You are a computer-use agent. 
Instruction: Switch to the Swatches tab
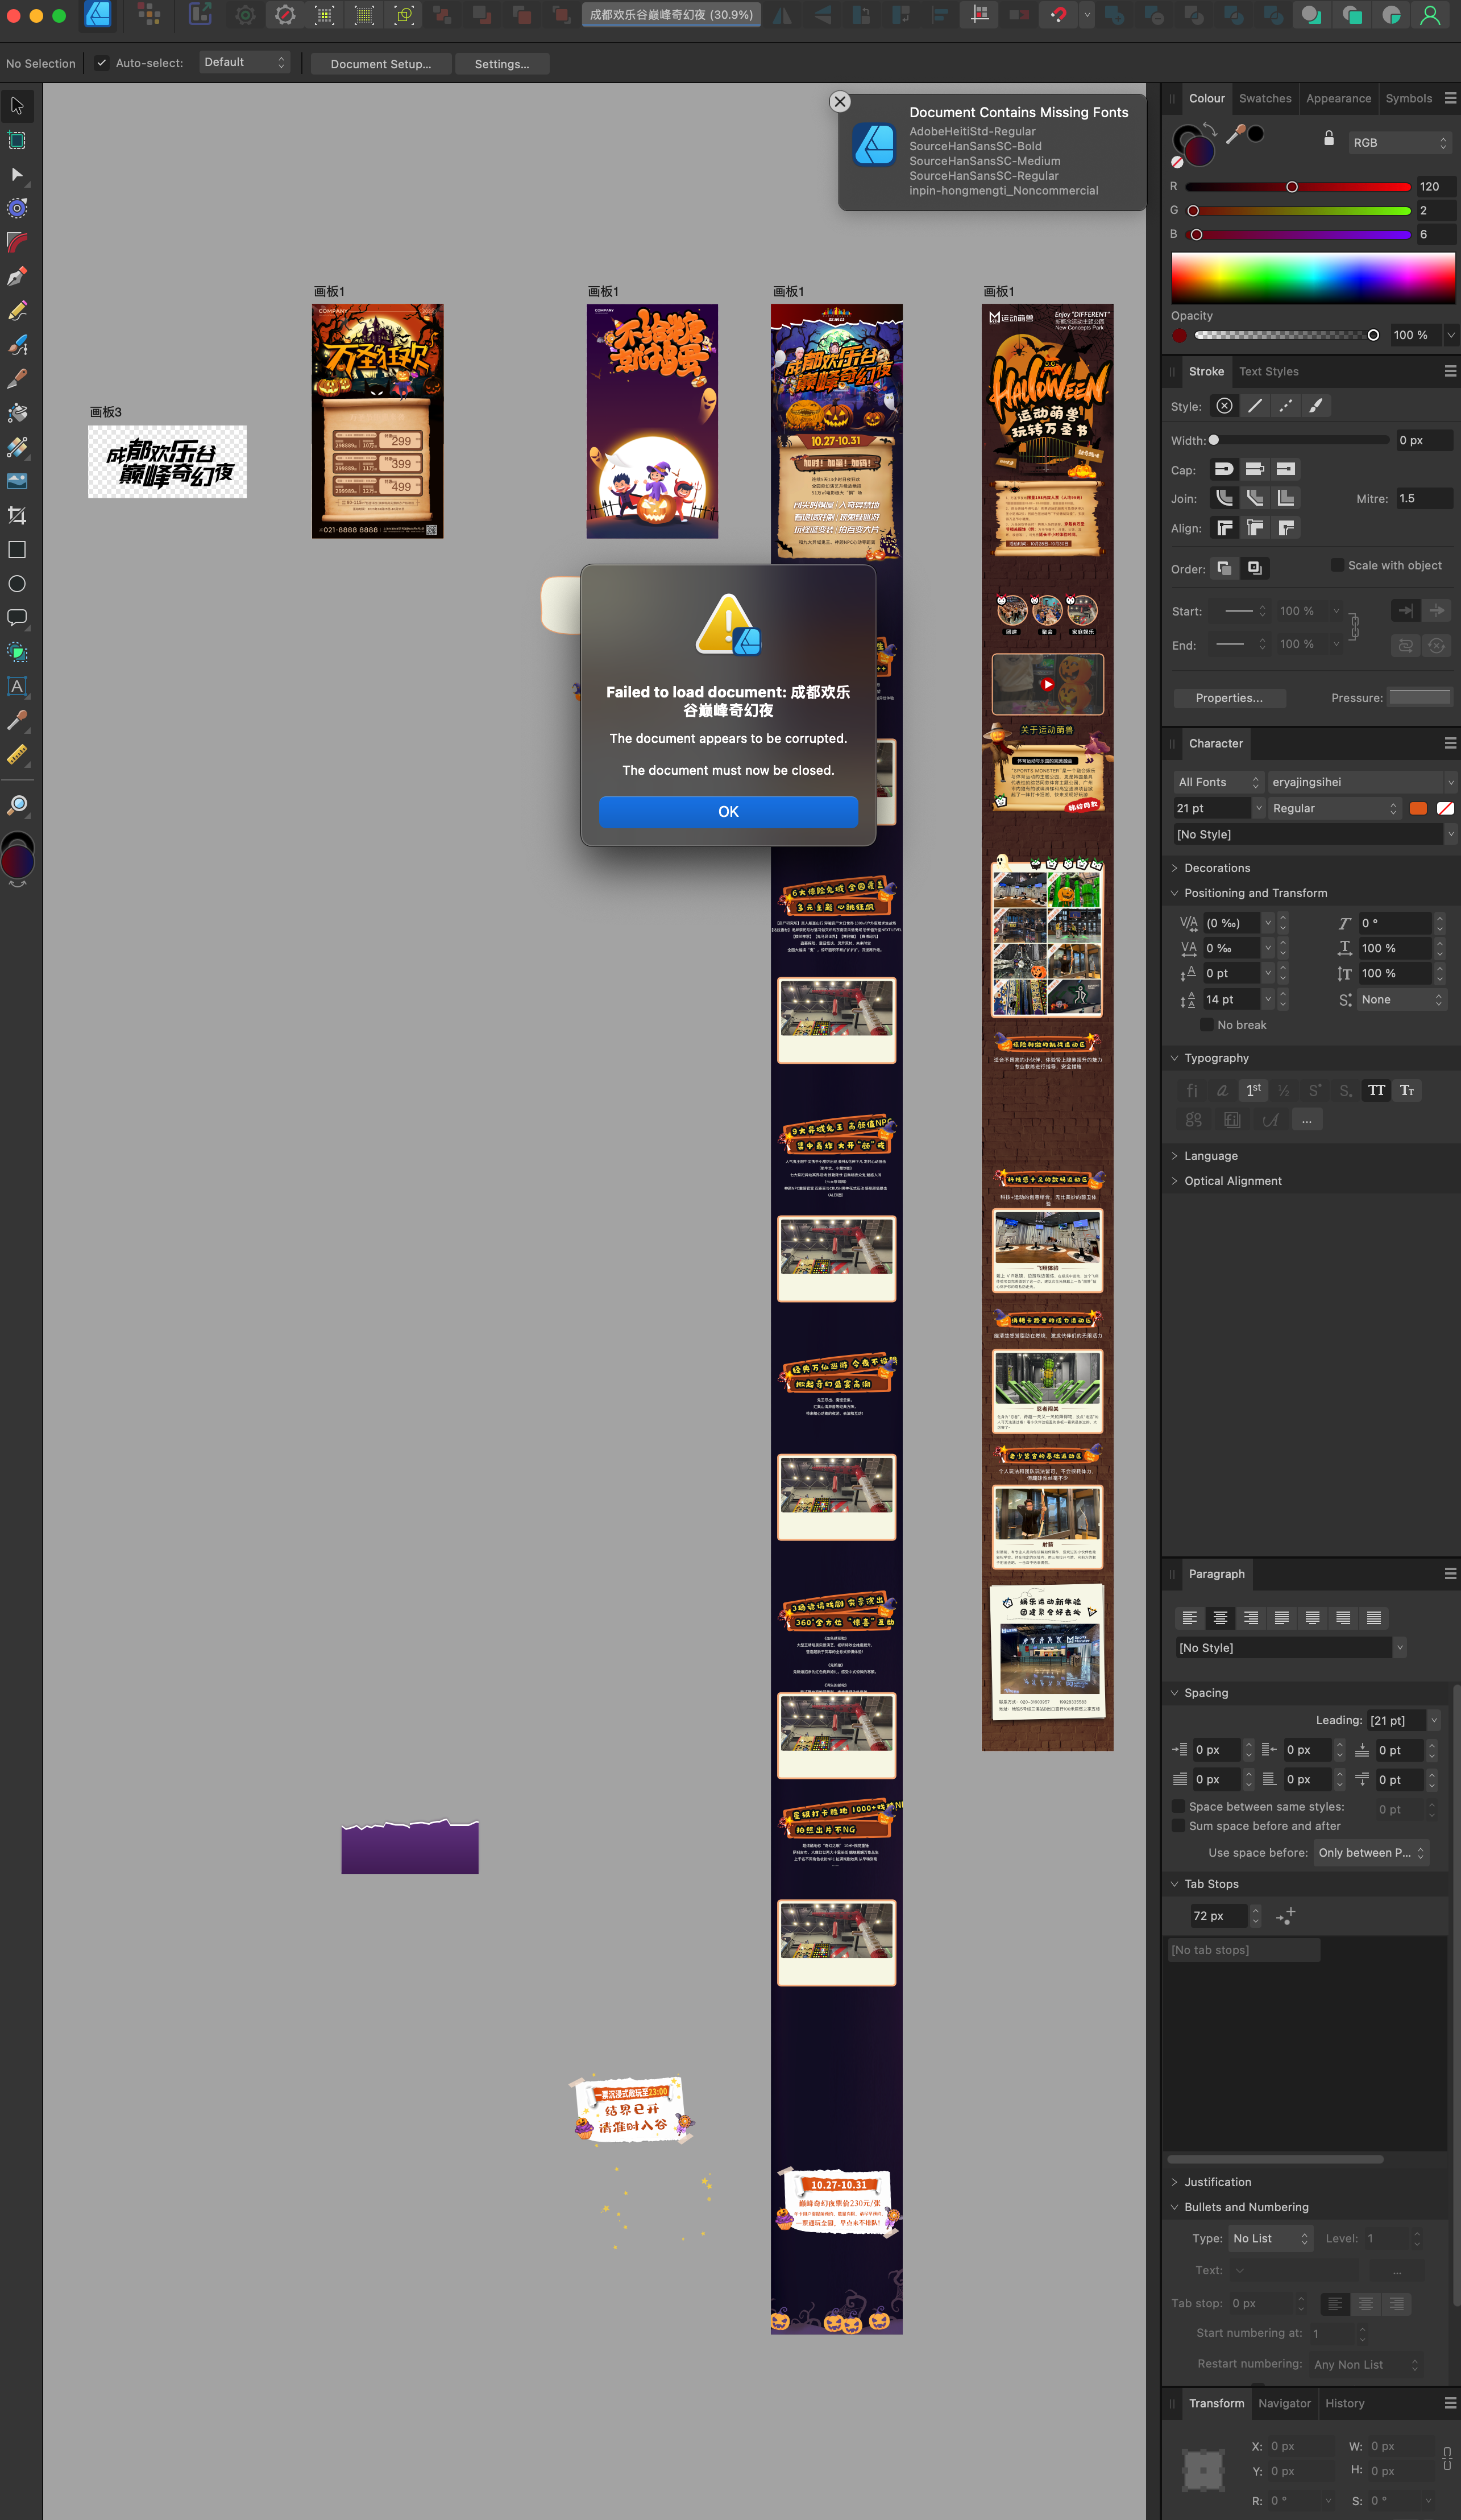click(1264, 98)
